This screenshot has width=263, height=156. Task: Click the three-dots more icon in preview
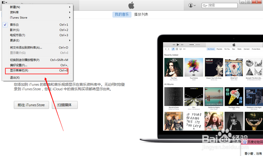(184, 49)
